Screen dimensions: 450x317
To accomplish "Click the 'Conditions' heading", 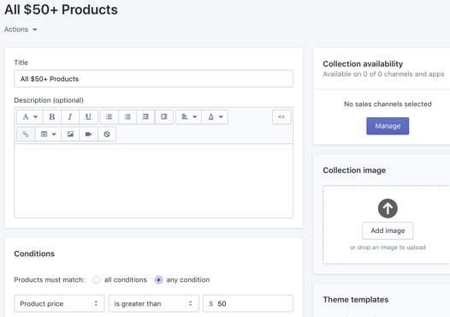I will pyautogui.click(x=34, y=254).
